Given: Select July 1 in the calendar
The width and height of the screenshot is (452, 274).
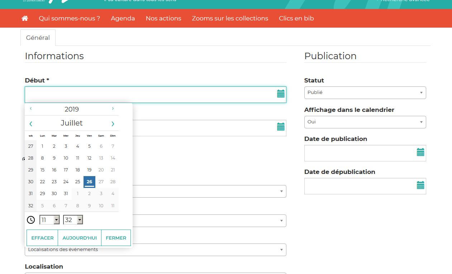Looking at the screenshot, I should (x=42, y=146).
